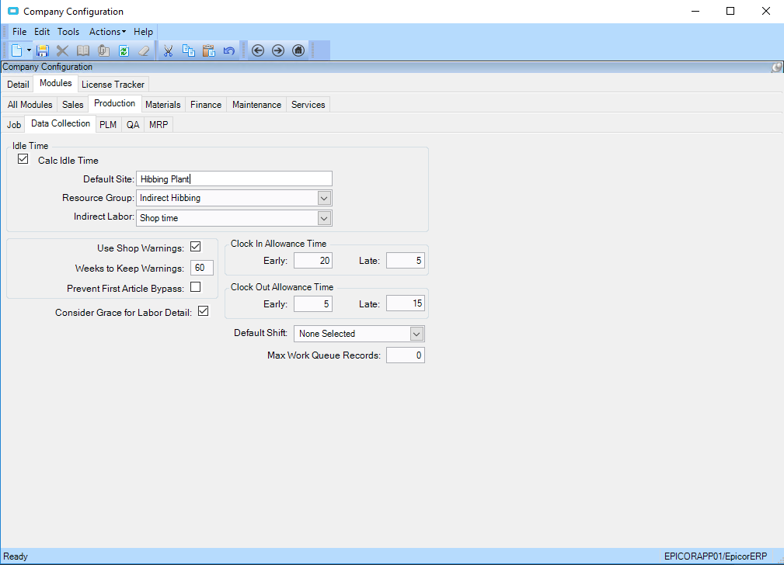Maximize the Company Configuration window
This screenshot has width=784, height=565.
(x=730, y=11)
